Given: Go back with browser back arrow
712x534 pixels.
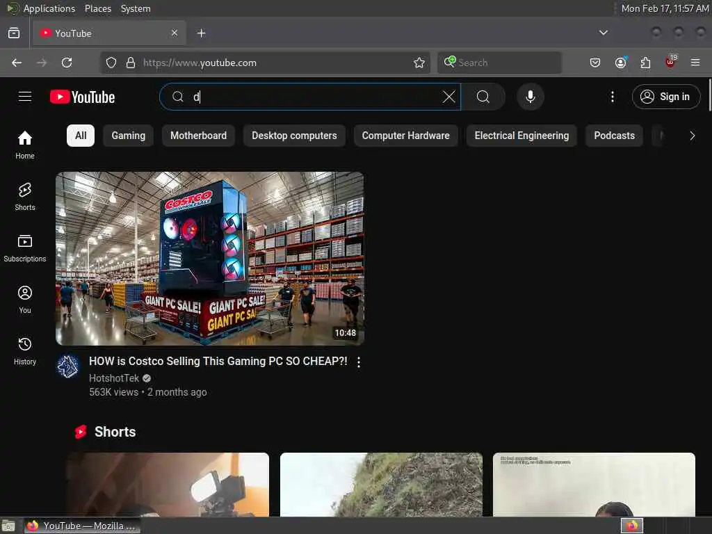Looking at the screenshot, I should tap(17, 63).
